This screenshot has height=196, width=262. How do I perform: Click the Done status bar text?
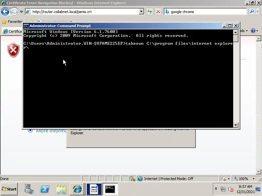coord(5,179)
